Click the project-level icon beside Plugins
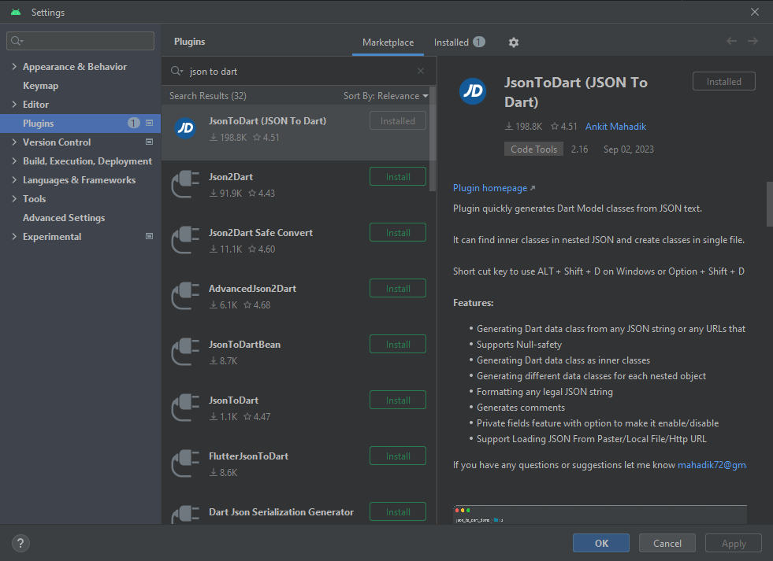Viewport: 773px width, 561px height. 150,123
